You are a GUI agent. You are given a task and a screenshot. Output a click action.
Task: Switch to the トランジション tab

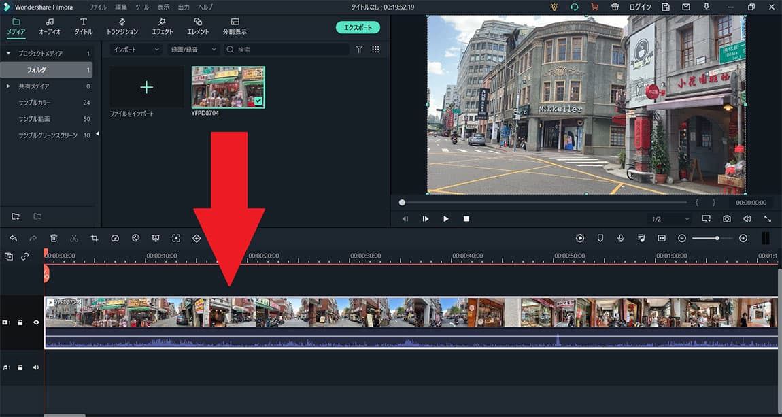122,27
